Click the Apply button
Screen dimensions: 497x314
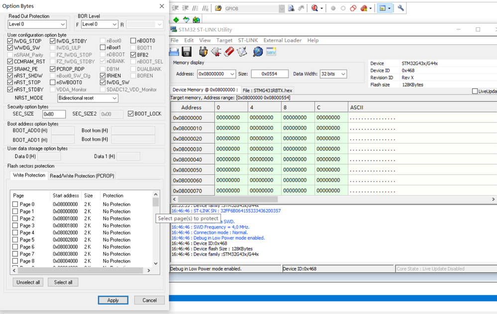tap(113, 300)
